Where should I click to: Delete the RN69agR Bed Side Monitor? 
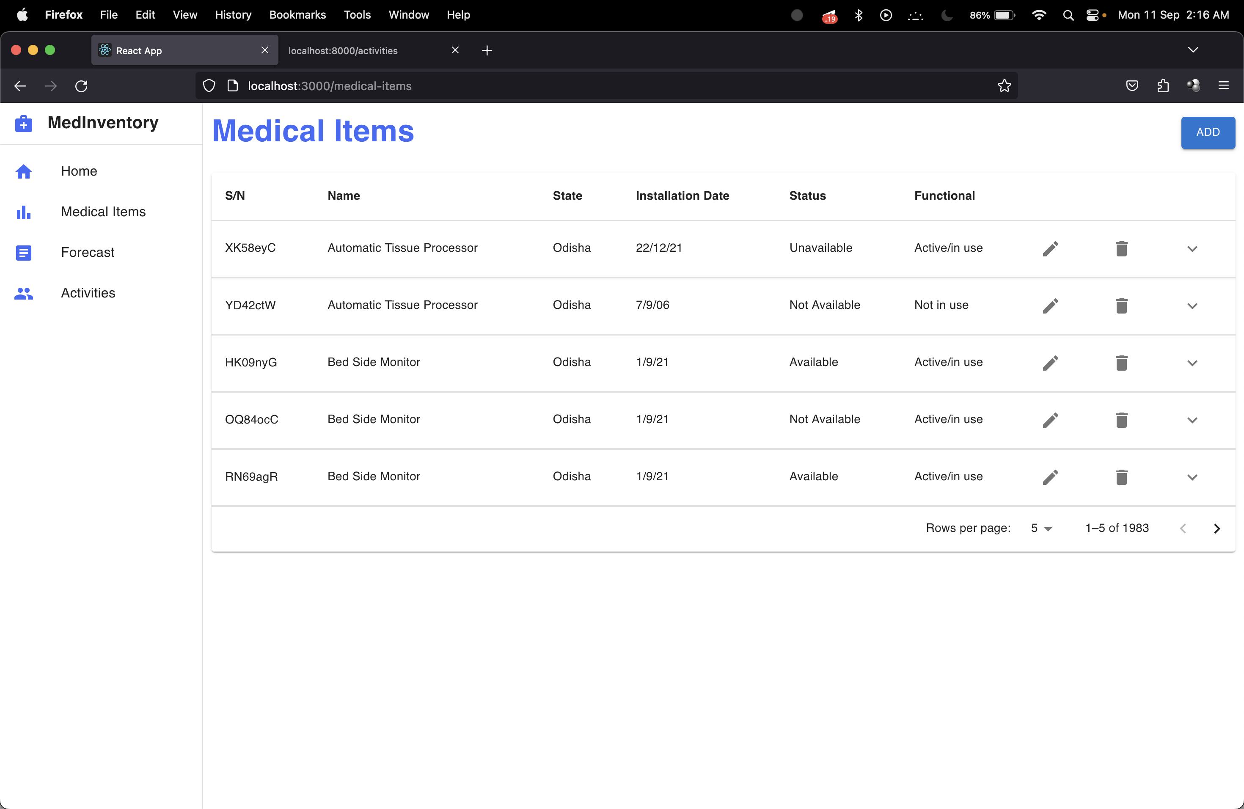[1121, 477]
